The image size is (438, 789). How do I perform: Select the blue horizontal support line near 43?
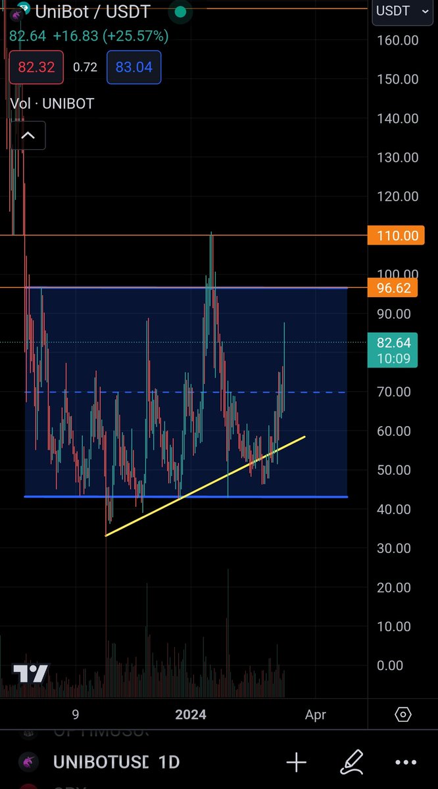[185, 496]
